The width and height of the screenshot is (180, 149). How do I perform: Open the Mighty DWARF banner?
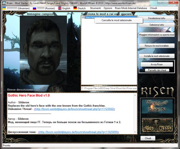pyautogui.click(x=157, y=125)
